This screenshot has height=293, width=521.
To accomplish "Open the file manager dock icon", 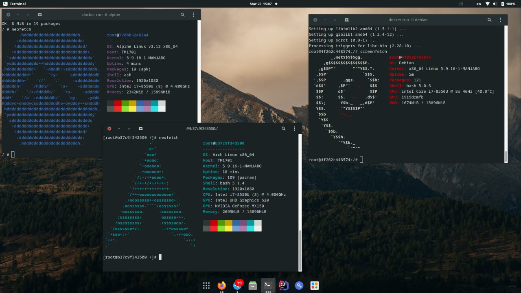I will 253,286.
